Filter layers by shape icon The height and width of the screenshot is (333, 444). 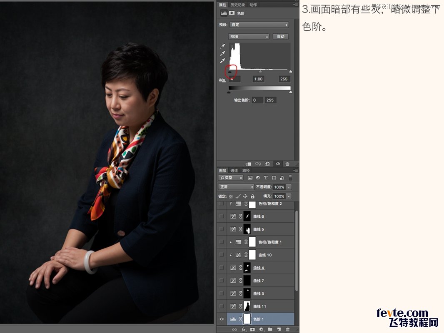(x=274, y=178)
